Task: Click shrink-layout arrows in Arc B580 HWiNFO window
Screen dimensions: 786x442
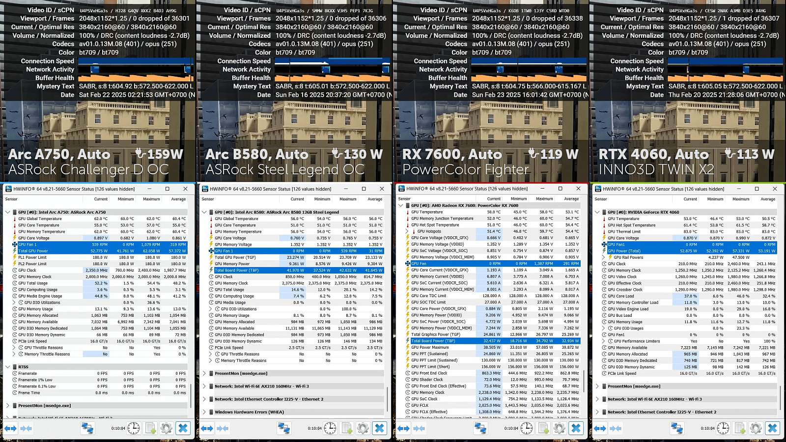Action: point(223,428)
